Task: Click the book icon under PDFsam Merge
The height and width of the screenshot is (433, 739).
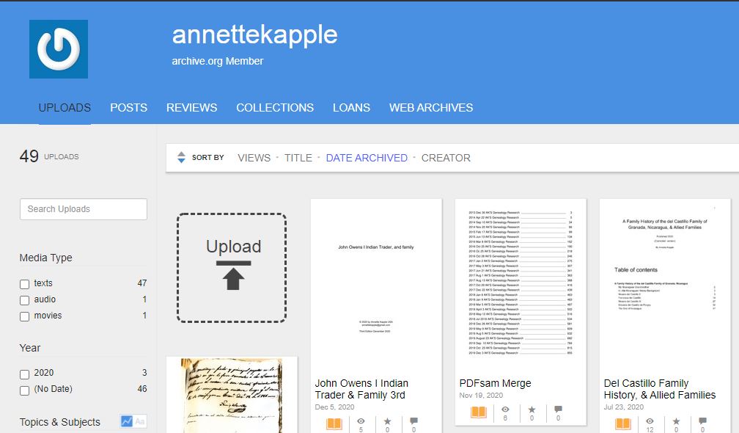Action: [x=478, y=412]
